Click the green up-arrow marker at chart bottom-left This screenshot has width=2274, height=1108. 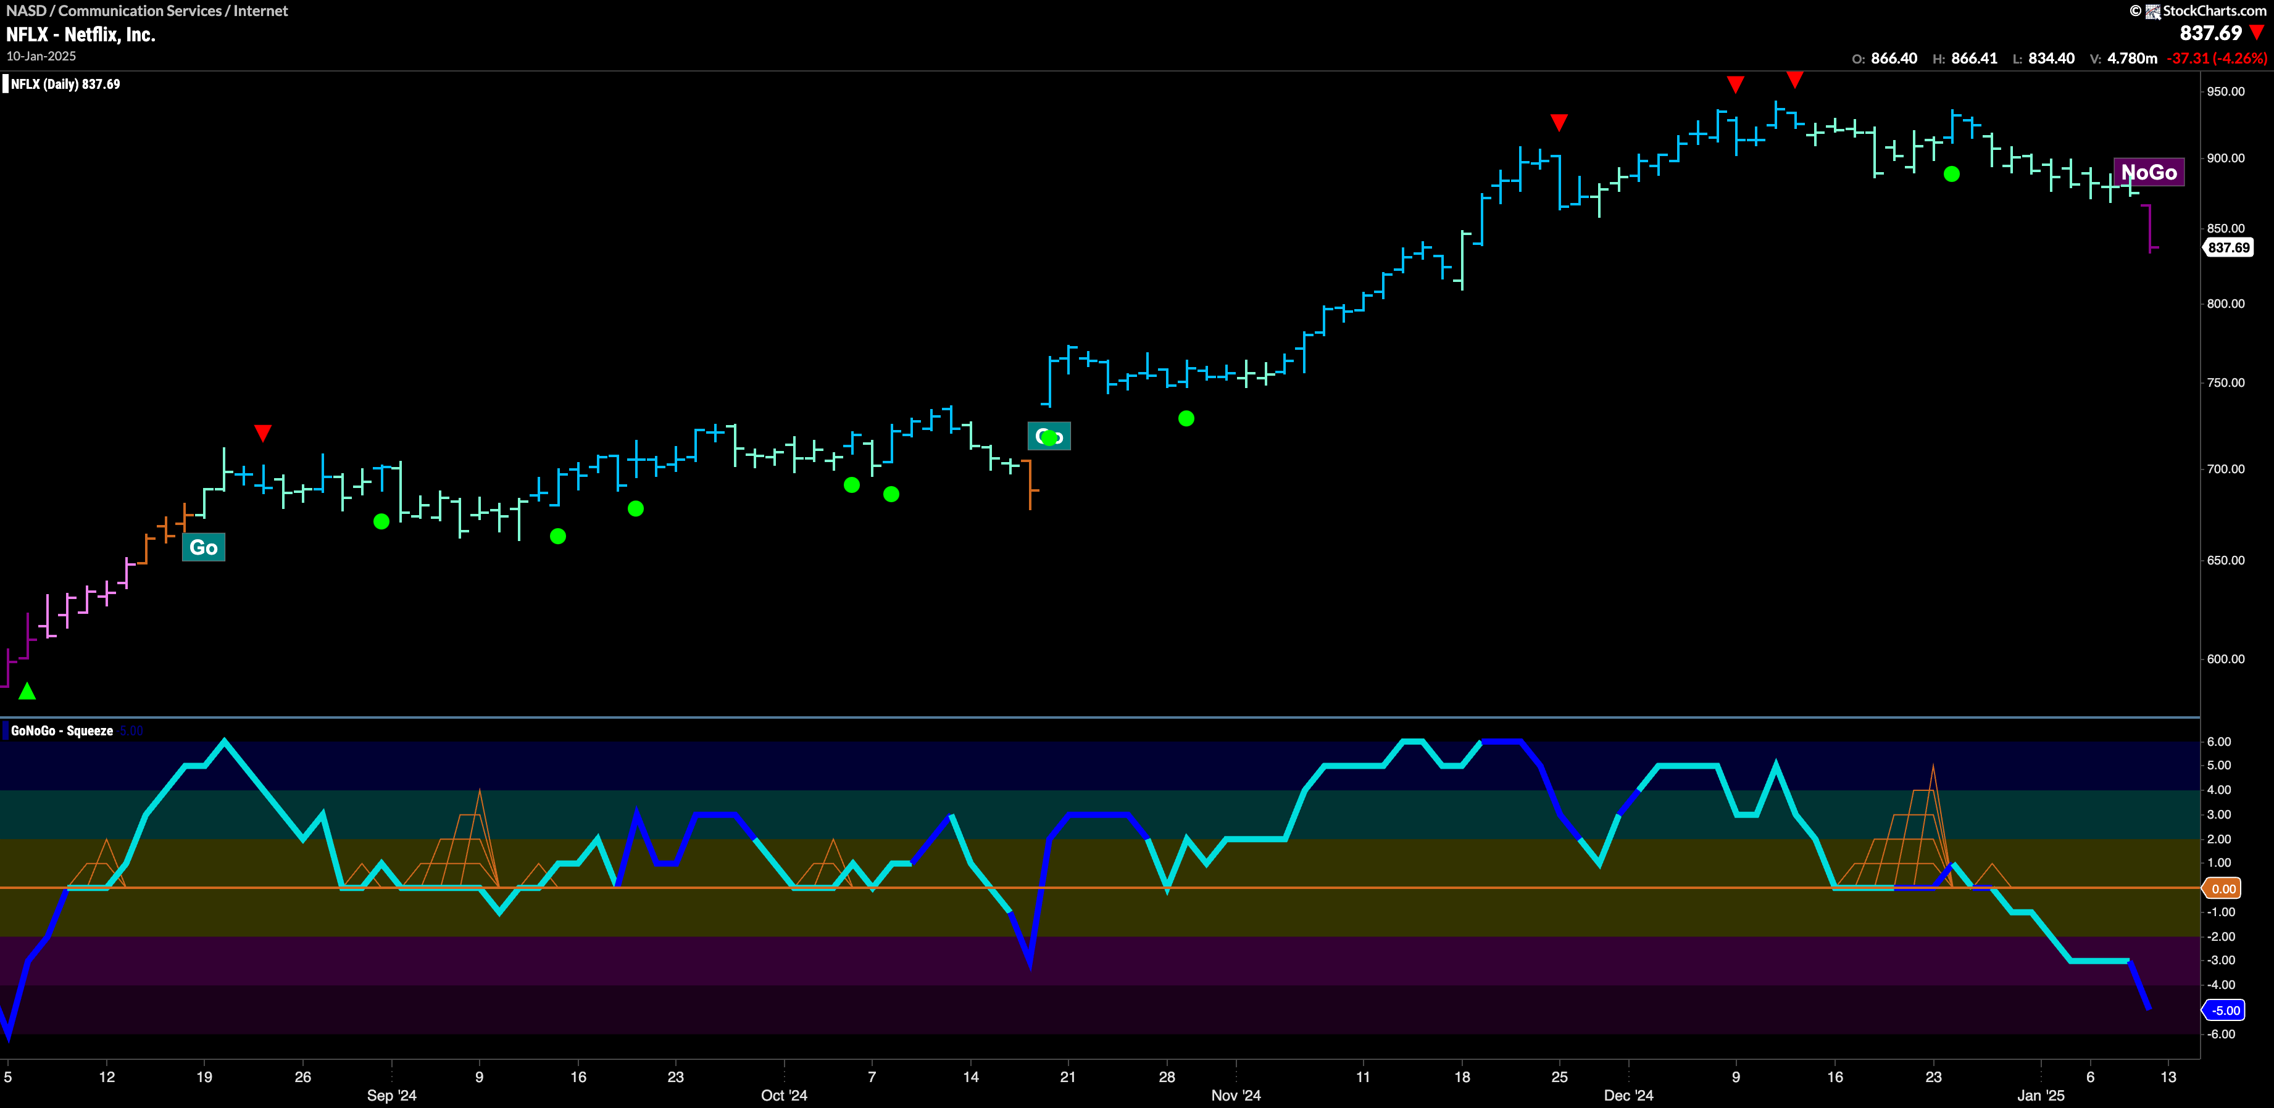(27, 691)
